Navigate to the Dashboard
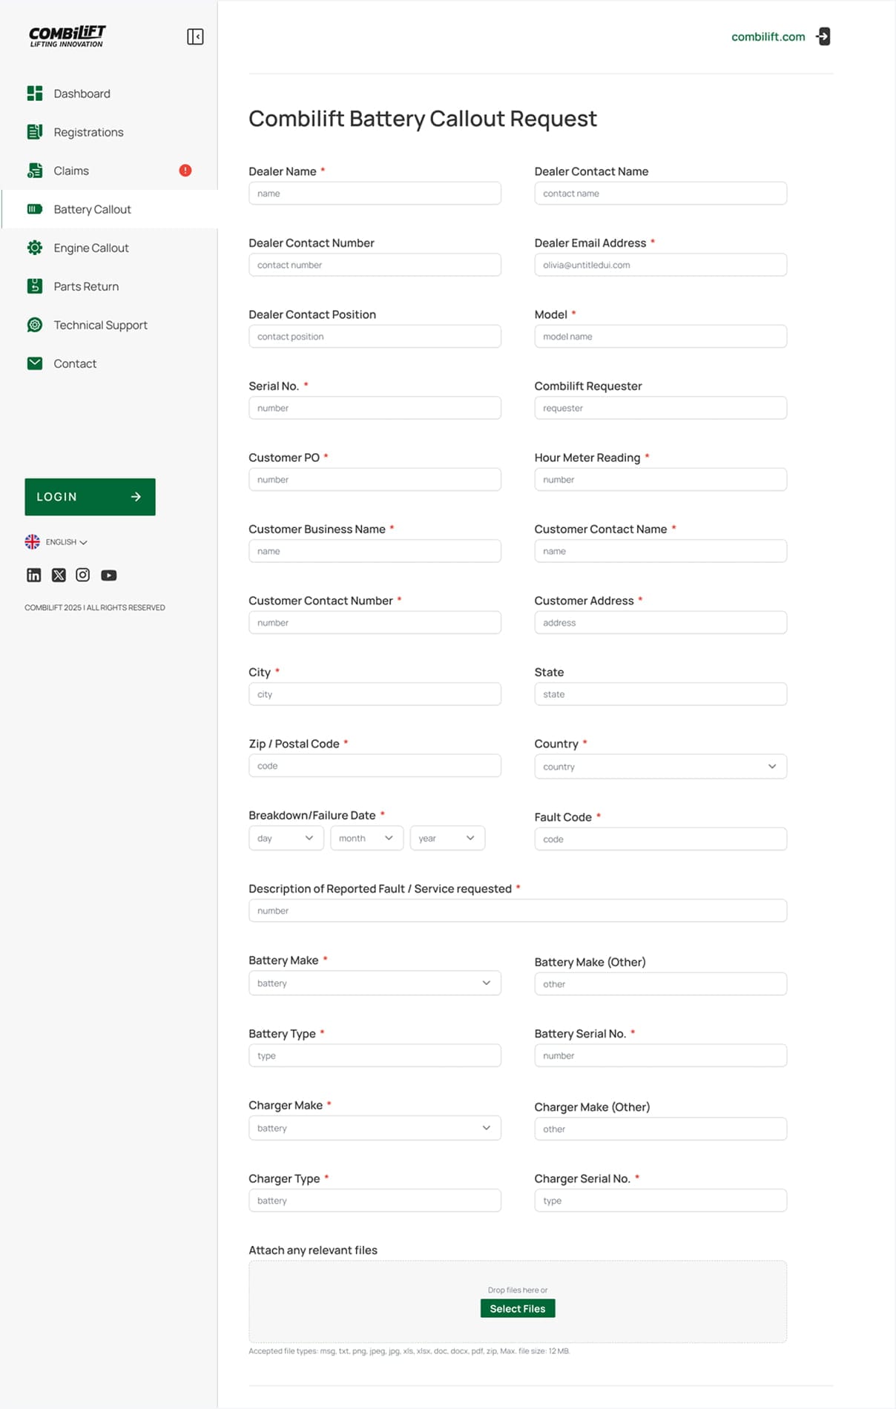 (x=82, y=93)
